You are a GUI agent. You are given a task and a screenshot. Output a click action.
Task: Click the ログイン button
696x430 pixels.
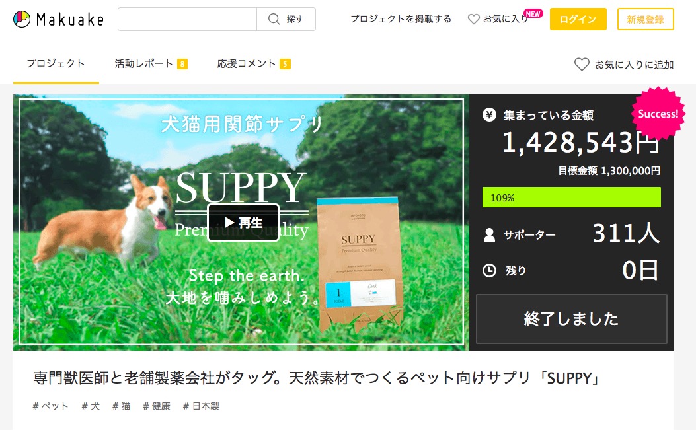coord(578,19)
